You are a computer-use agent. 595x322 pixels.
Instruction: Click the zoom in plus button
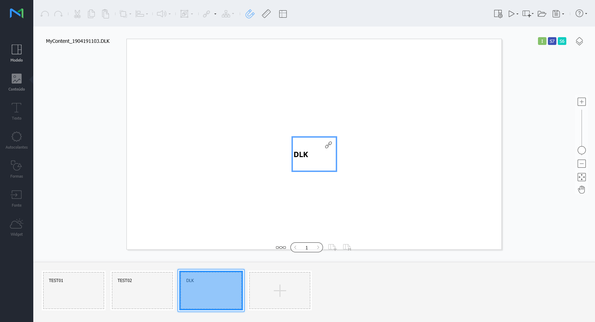[582, 102]
